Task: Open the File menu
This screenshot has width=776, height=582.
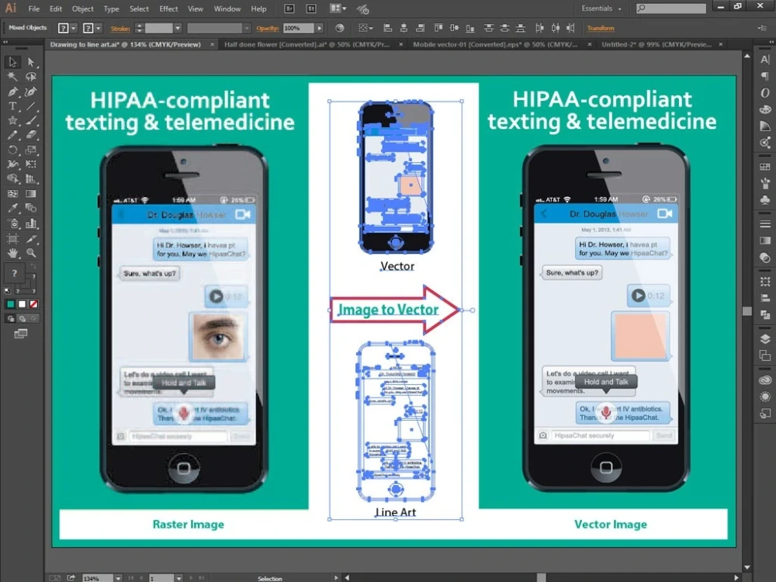Action: tap(33, 9)
